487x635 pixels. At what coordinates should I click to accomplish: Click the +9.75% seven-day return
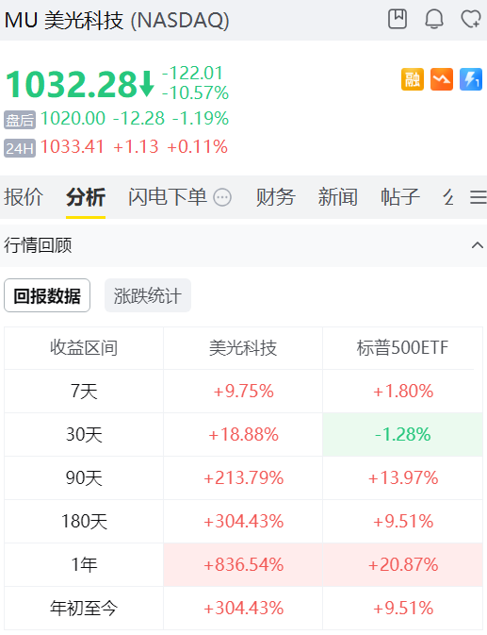coord(243,392)
